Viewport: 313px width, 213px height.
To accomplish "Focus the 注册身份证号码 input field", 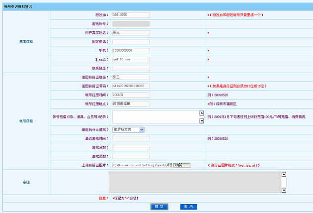I will (131, 86).
